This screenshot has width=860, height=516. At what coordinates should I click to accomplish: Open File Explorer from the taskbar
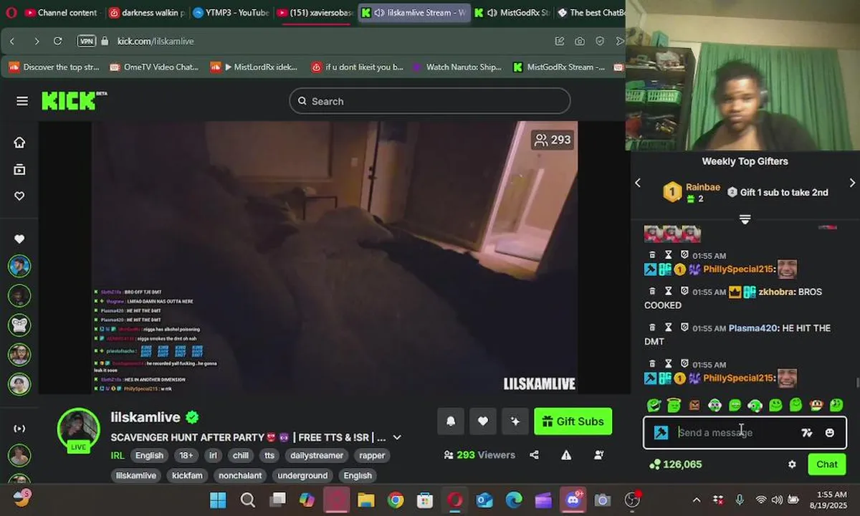pos(365,500)
